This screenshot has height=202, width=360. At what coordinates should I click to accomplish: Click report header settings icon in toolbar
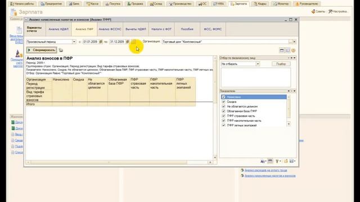[282, 50]
